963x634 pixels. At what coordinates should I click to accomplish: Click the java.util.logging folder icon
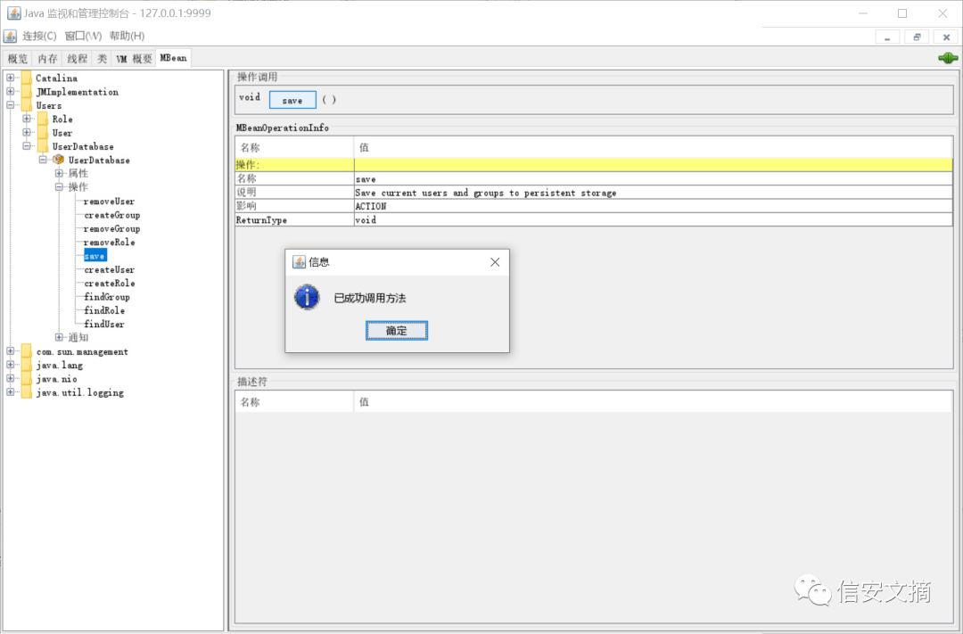(27, 392)
